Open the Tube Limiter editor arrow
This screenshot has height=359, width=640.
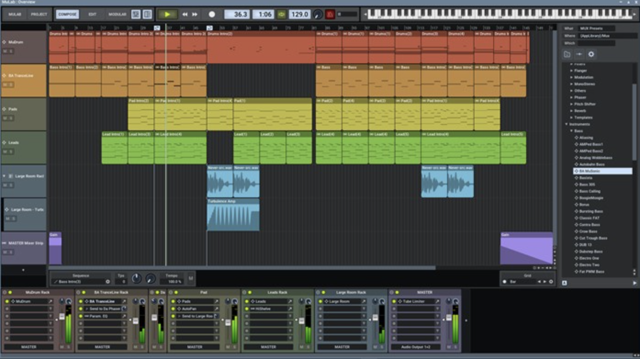tap(438, 302)
